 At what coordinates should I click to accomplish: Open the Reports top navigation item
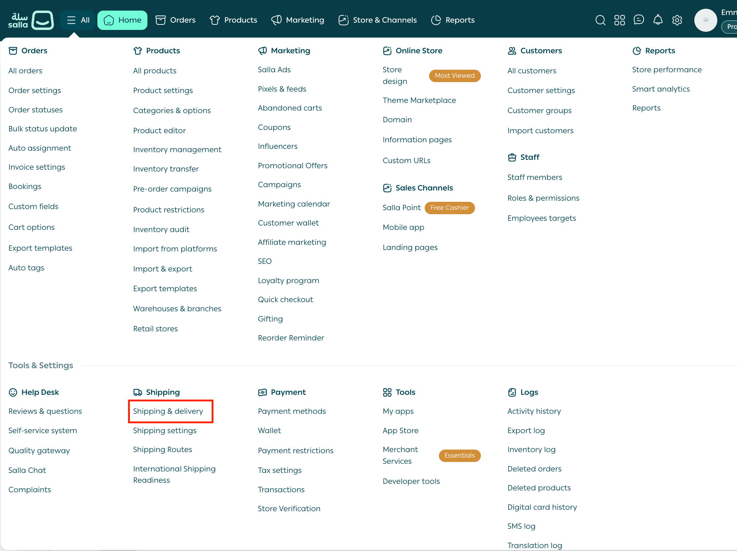pos(453,20)
